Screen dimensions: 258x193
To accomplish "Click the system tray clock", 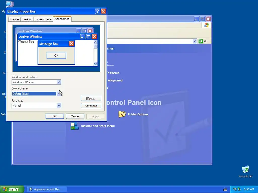I will click(249, 189).
